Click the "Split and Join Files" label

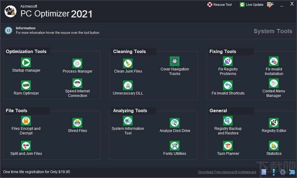point(26,153)
